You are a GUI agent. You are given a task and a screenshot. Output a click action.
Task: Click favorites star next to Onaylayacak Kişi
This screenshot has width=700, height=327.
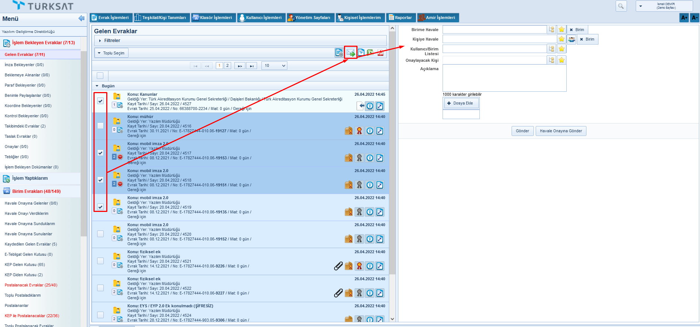tap(562, 60)
